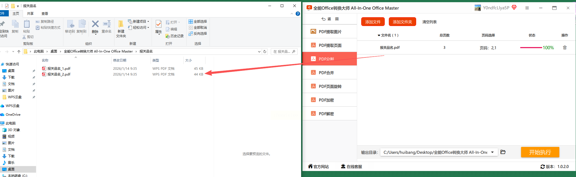Click History in the Open group

coord(175,36)
